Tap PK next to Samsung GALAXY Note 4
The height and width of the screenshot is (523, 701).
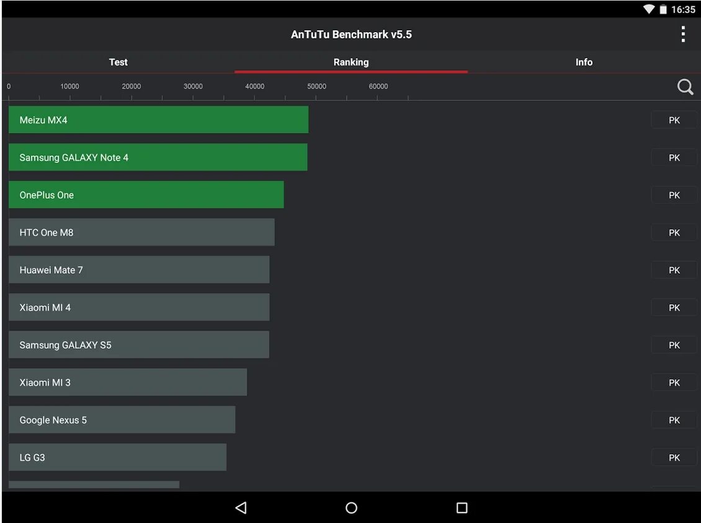[674, 157]
